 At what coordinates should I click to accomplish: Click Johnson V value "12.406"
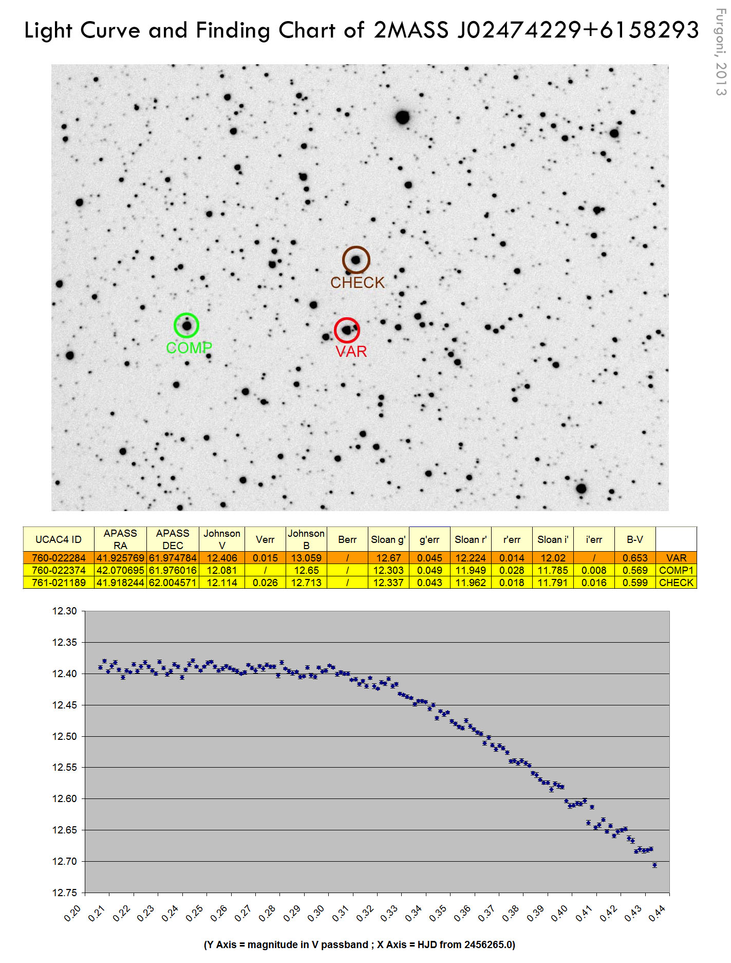pyautogui.click(x=222, y=558)
